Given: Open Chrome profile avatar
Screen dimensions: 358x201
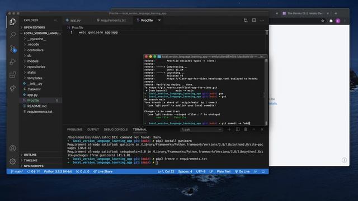Looking at the screenshot, I should [338, 21].
